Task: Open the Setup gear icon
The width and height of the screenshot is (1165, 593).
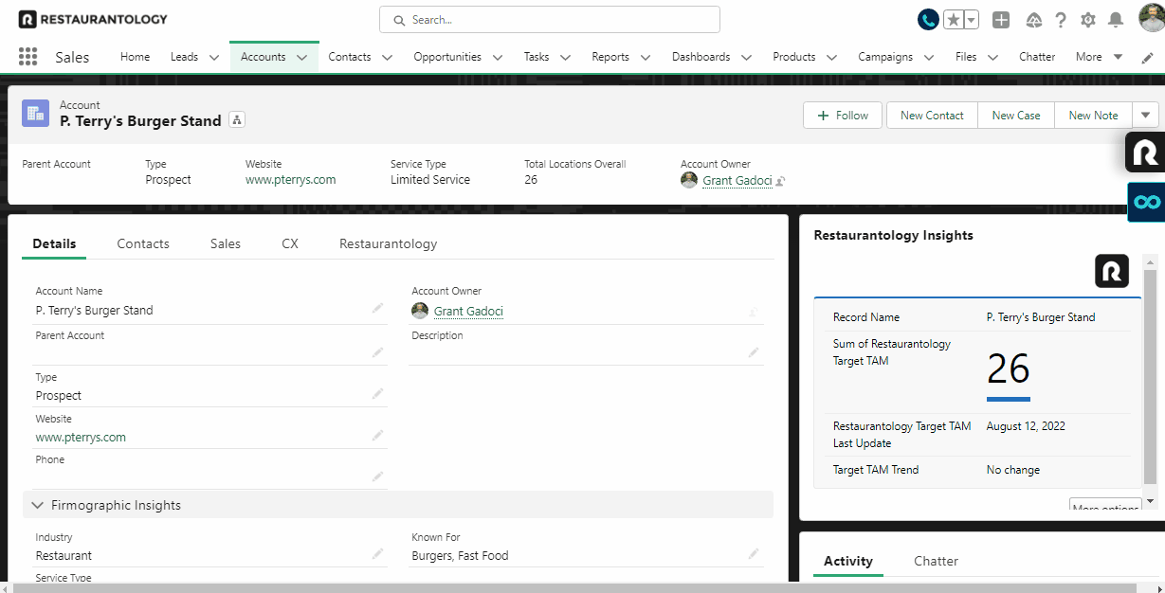Action: tap(1088, 20)
